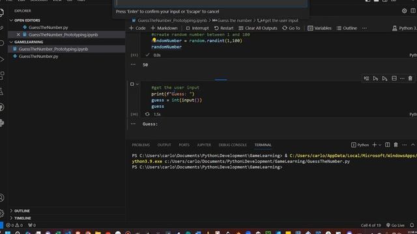Switch to the Jupyter tab

[x=204, y=145]
